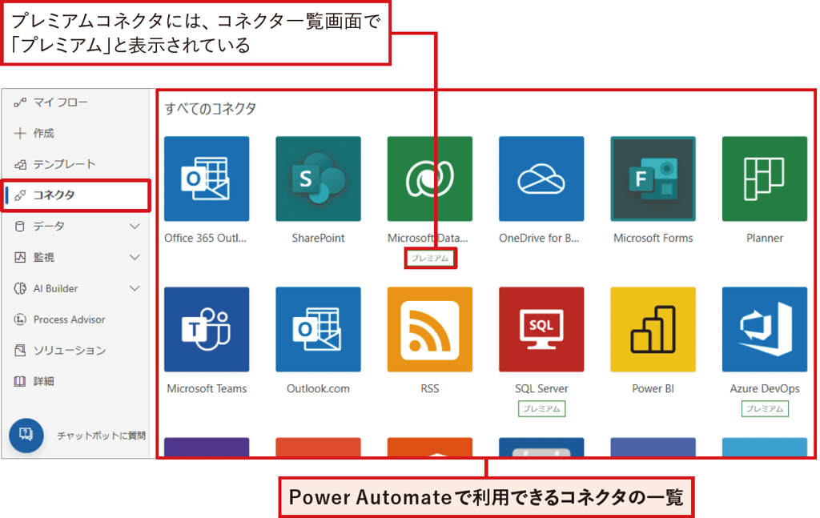Select the Outlook.com connector tile

(x=318, y=329)
